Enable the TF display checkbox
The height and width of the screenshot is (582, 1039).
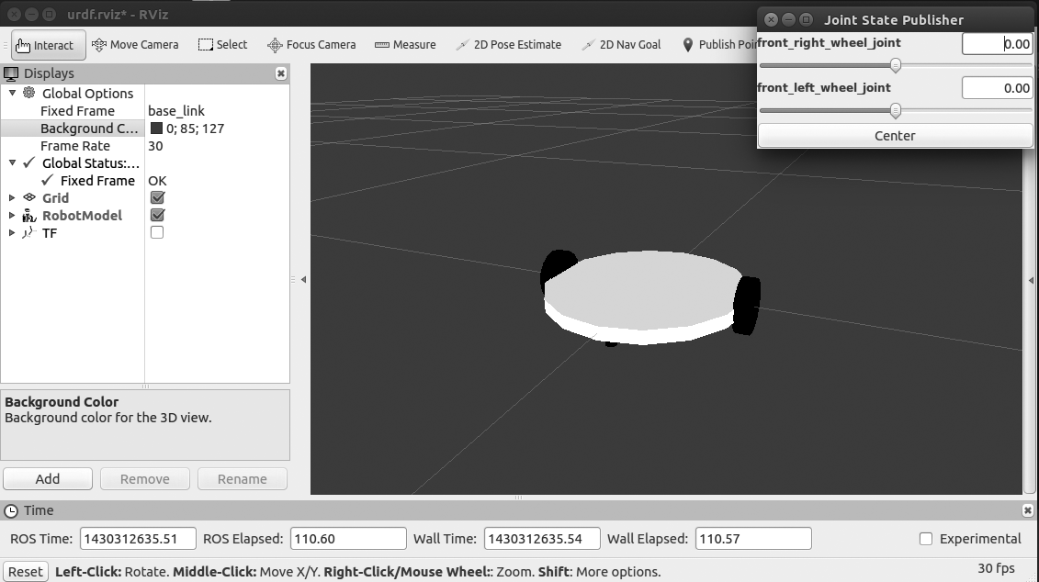(x=157, y=232)
